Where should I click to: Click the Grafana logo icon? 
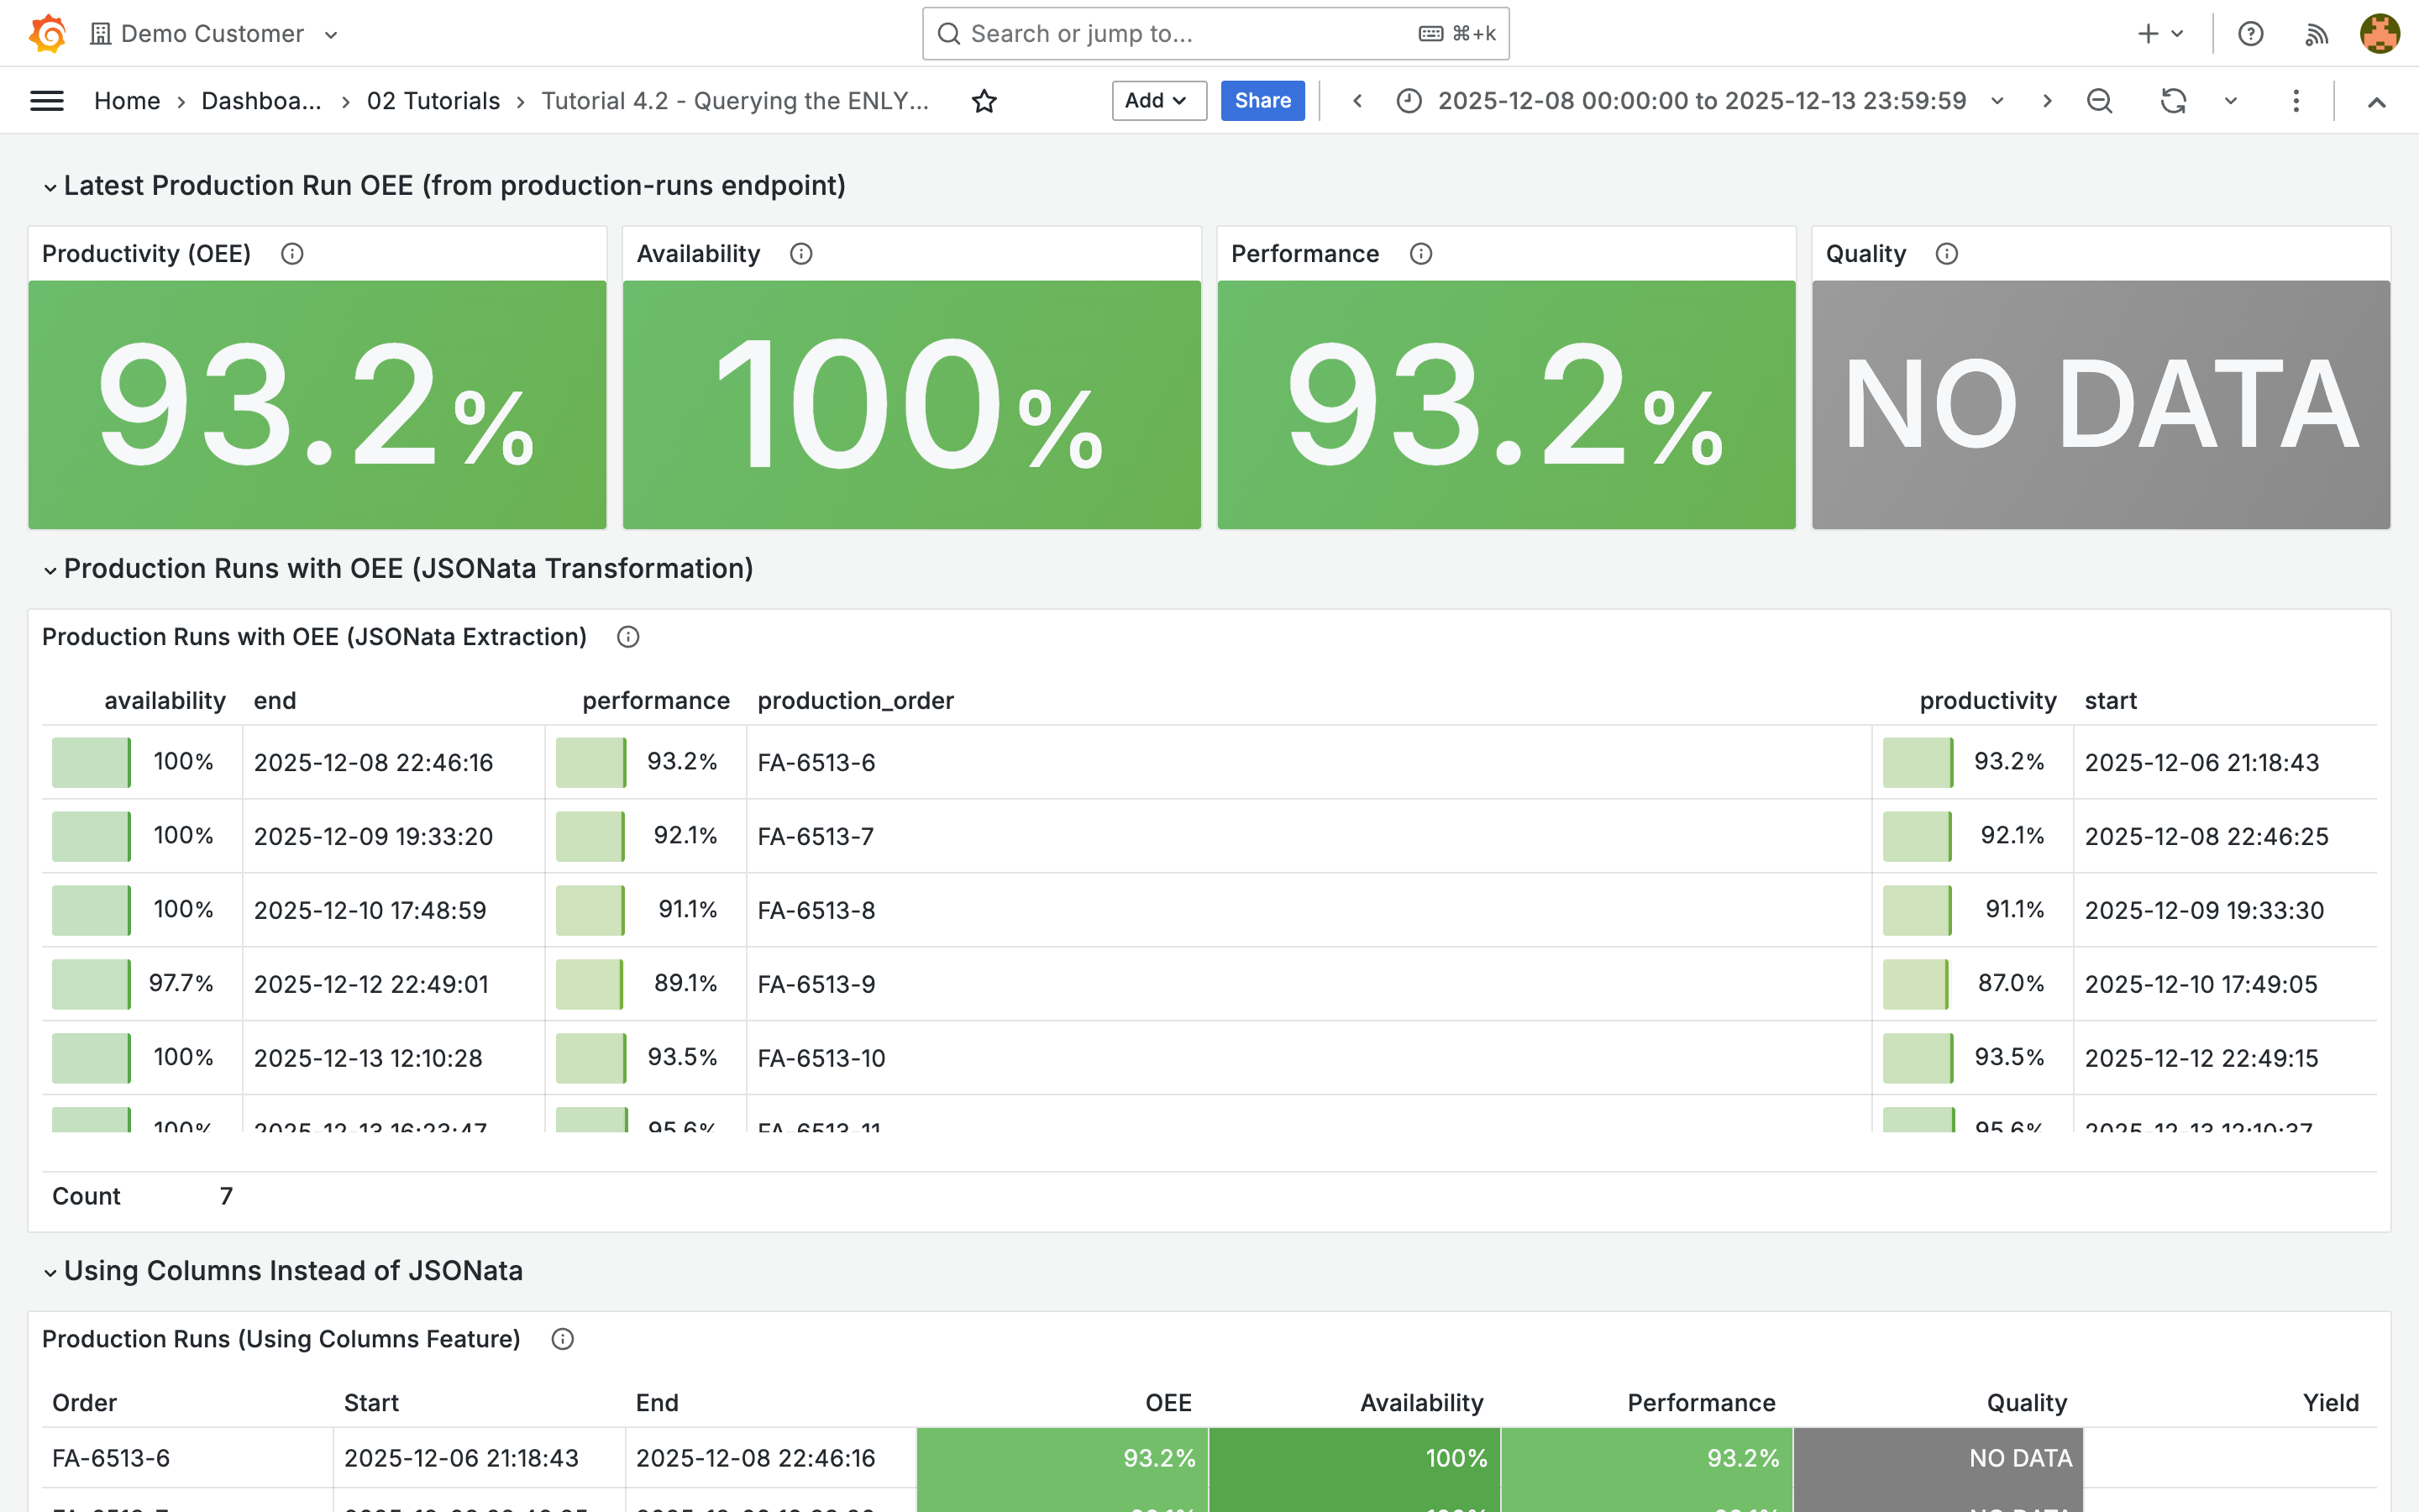click(x=47, y=33)
